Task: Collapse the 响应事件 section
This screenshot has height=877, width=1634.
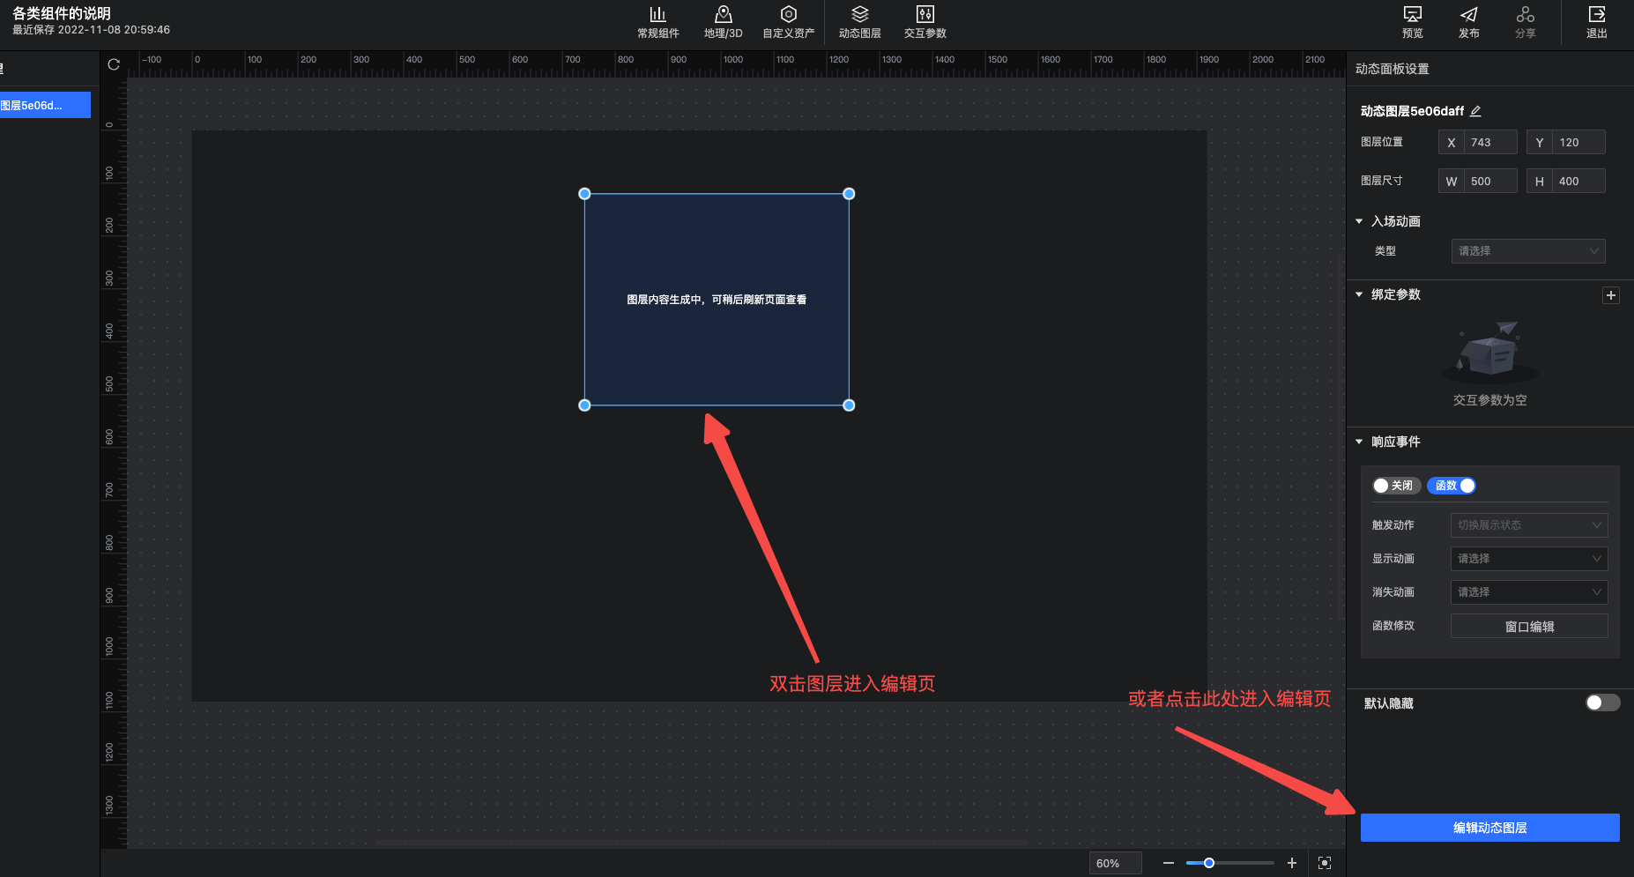Action: pyautogui.click(x=1359, y=442)
